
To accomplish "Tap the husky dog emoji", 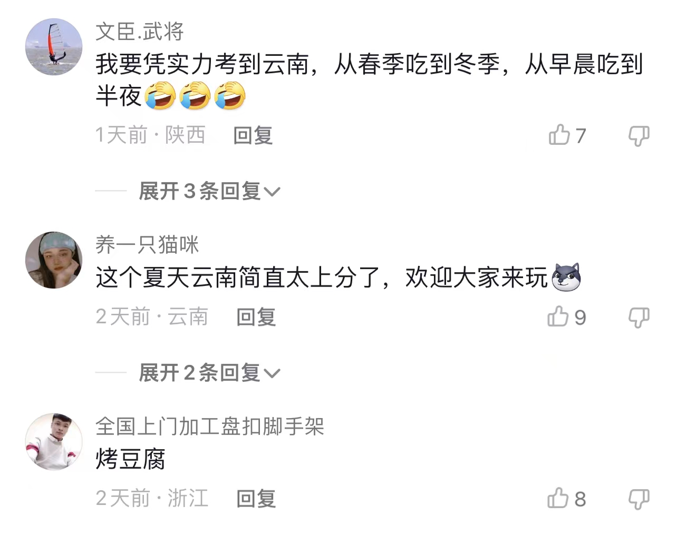I will click(566, 277).
